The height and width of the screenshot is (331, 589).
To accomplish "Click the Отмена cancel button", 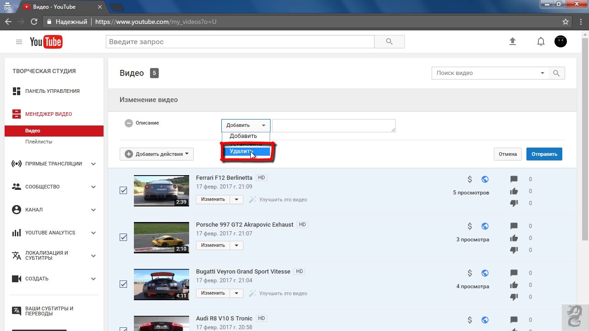I will [508, 154].
